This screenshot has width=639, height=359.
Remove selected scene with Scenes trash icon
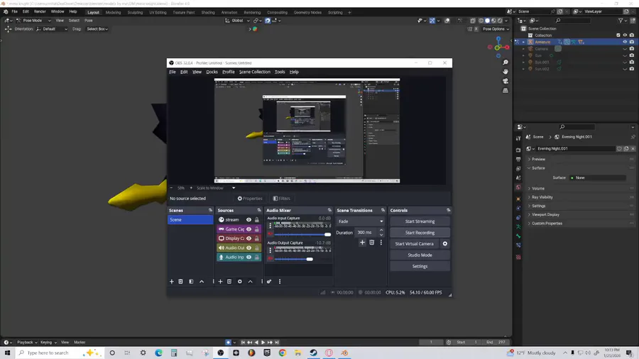pos(180,281)
